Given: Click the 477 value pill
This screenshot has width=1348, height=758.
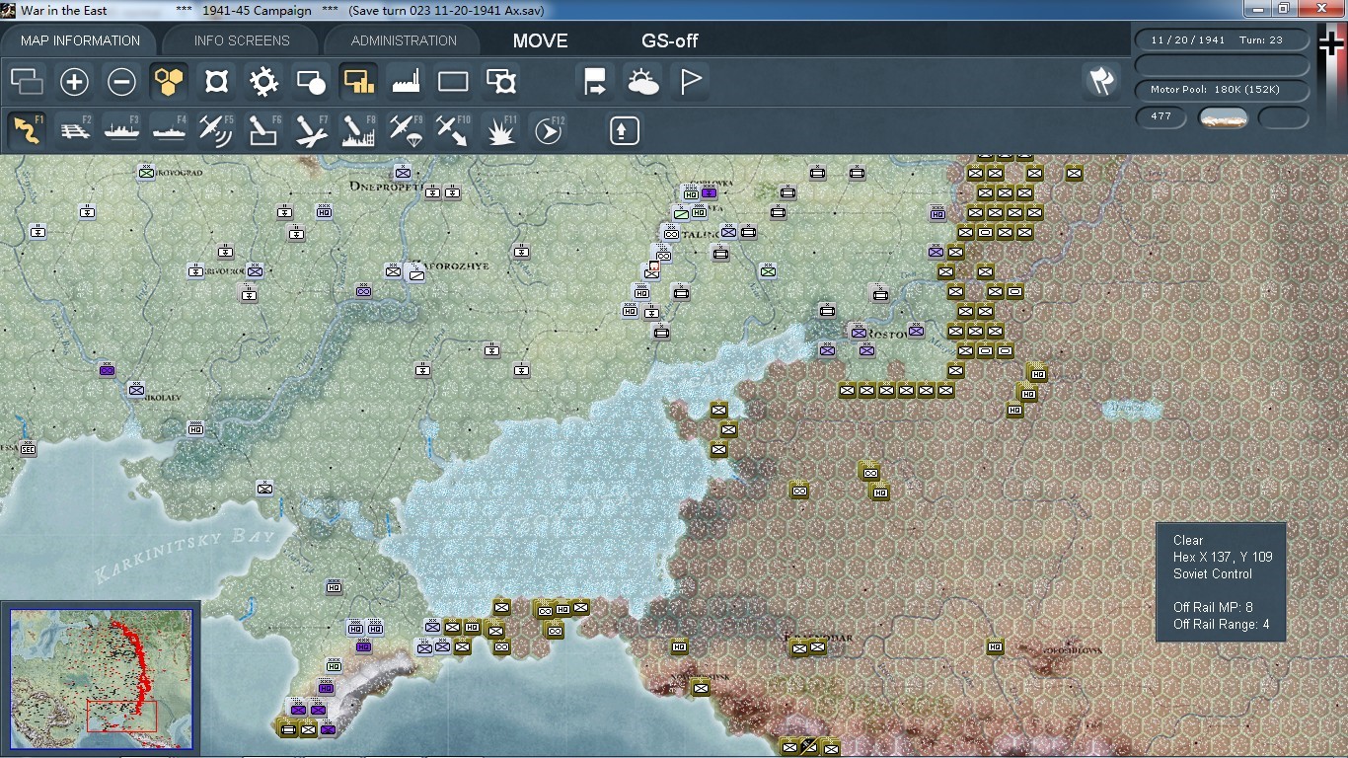Looking at the screenshot, I should pos(1161,116).
